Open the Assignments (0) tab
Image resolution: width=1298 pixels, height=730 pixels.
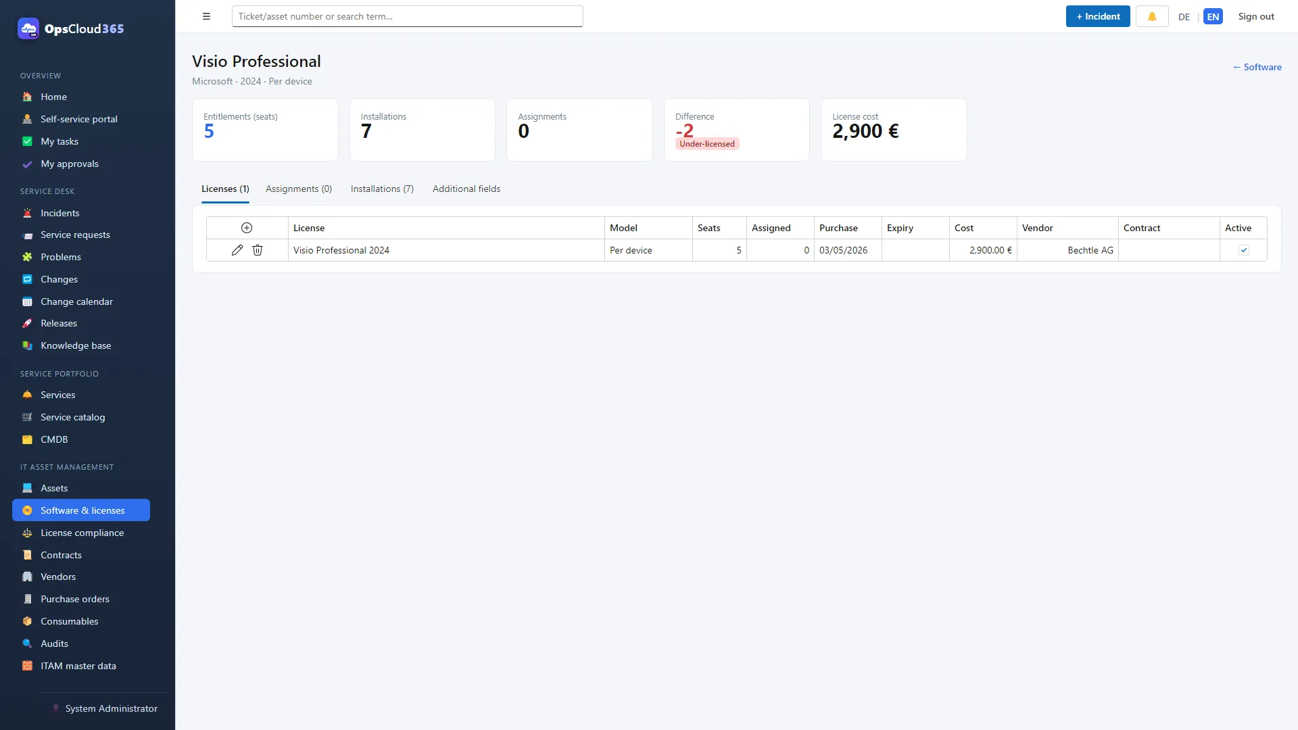coord(299,189)
